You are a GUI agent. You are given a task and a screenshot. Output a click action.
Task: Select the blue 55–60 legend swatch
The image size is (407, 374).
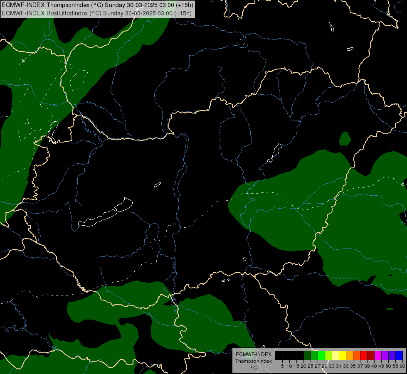(399, 355)
